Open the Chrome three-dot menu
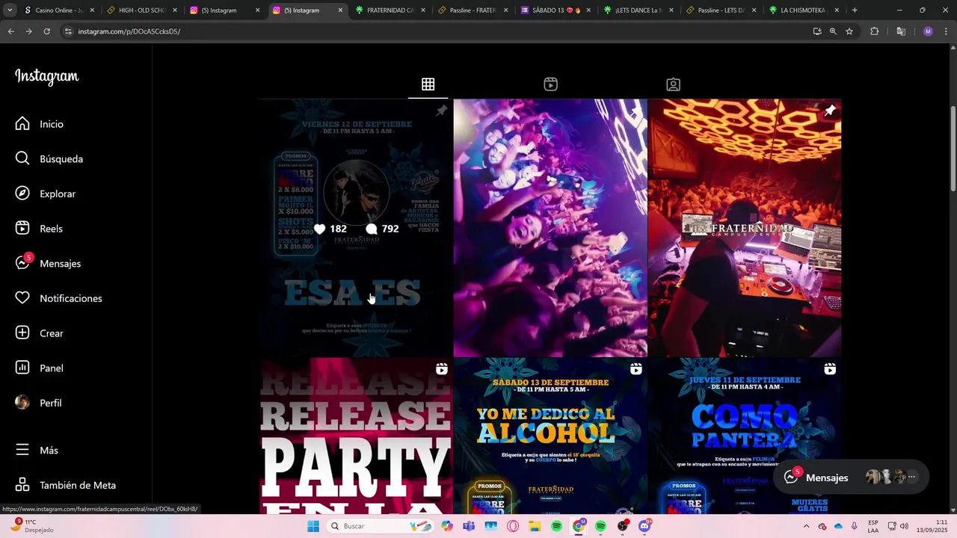Image resolution: width=957 pixels, height=538 pixels. [x=947, y=31]
